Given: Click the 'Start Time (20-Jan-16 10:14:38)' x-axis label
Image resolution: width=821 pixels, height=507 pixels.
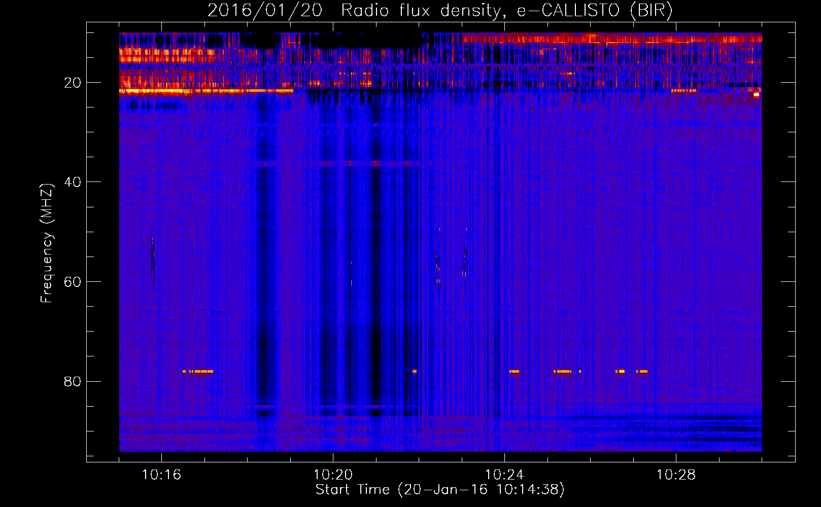Looking at the screenshot, I should click(440, 490).
